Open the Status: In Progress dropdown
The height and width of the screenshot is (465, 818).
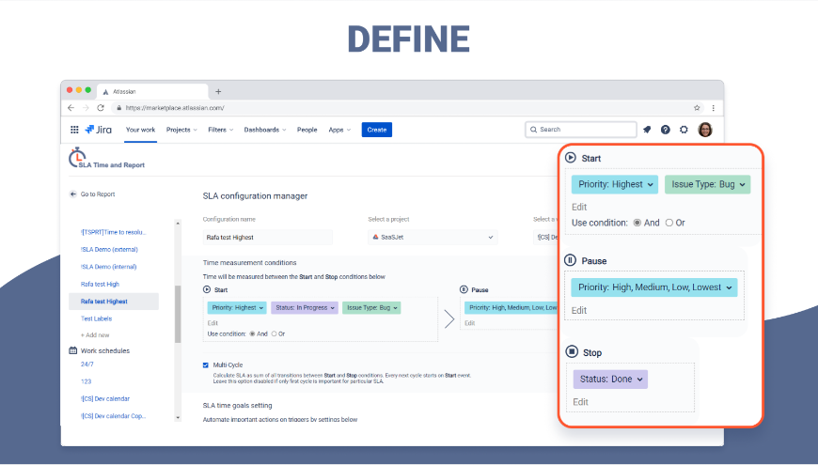click(305, 307)
